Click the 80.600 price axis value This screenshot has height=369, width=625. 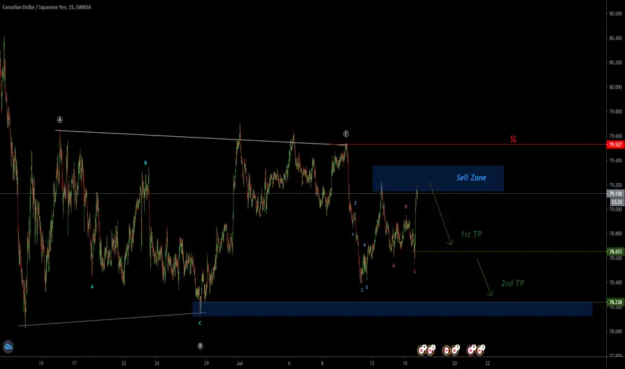(x=616, y=13)
